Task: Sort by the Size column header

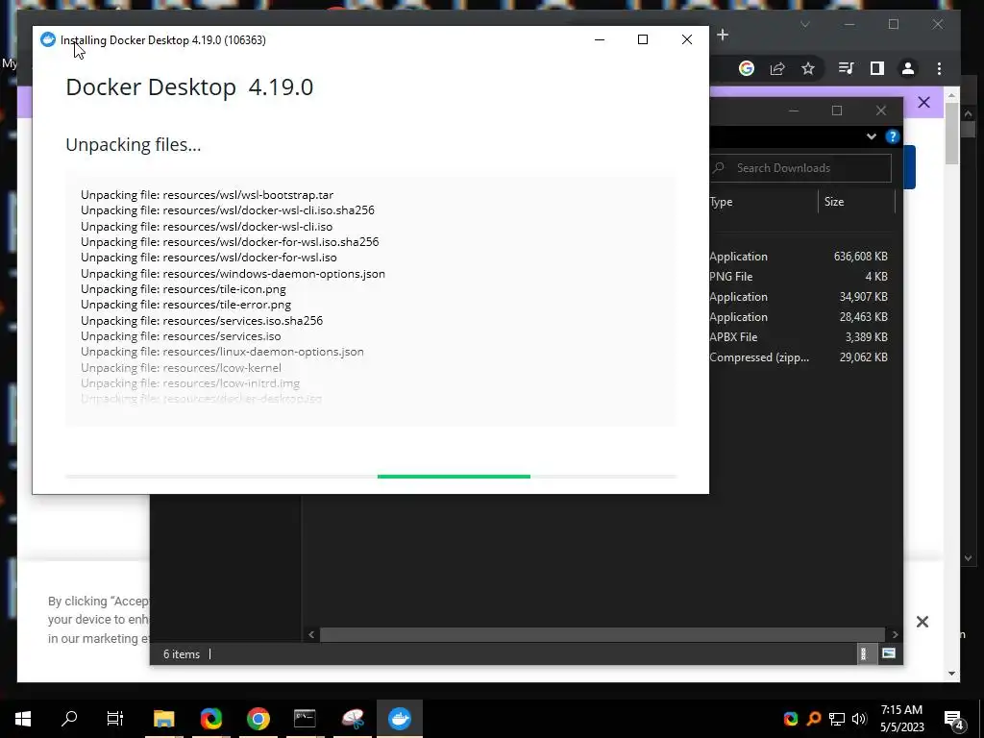Action: tap(833, 202)
